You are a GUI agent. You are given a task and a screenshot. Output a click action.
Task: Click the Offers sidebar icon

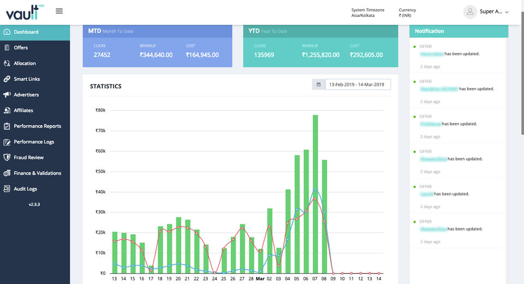7,48
